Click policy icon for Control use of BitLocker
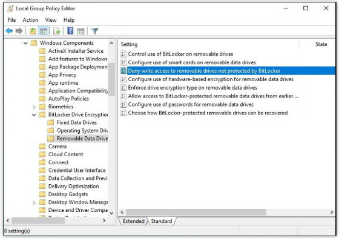This screenshot has width=339, height=238. click(x=123, y=54)
